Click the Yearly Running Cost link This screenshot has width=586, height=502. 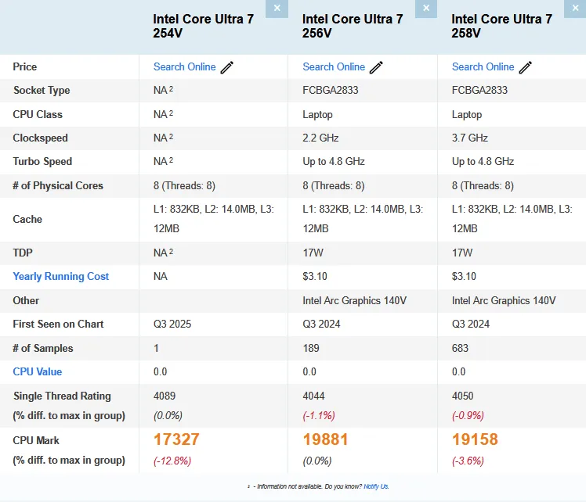[61, 277]
